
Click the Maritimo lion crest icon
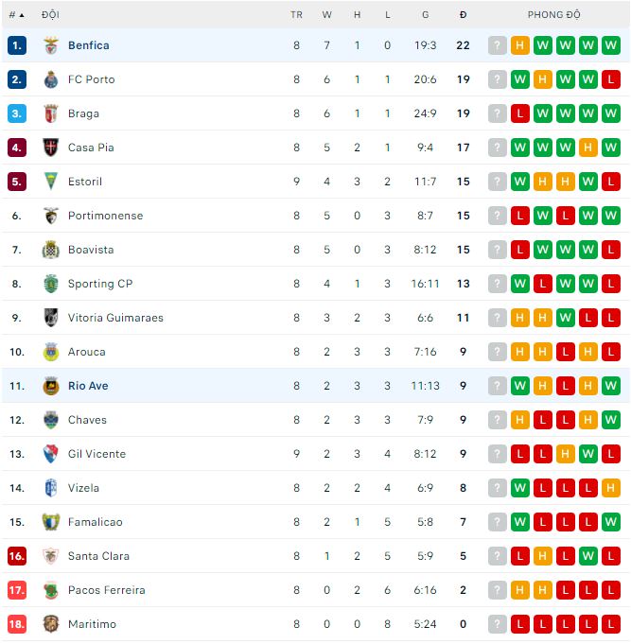coord(51,624)
